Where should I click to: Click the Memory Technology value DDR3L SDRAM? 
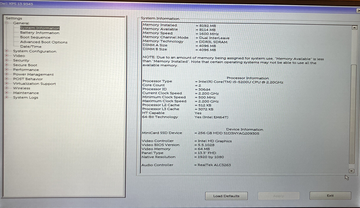click(213, 42)
